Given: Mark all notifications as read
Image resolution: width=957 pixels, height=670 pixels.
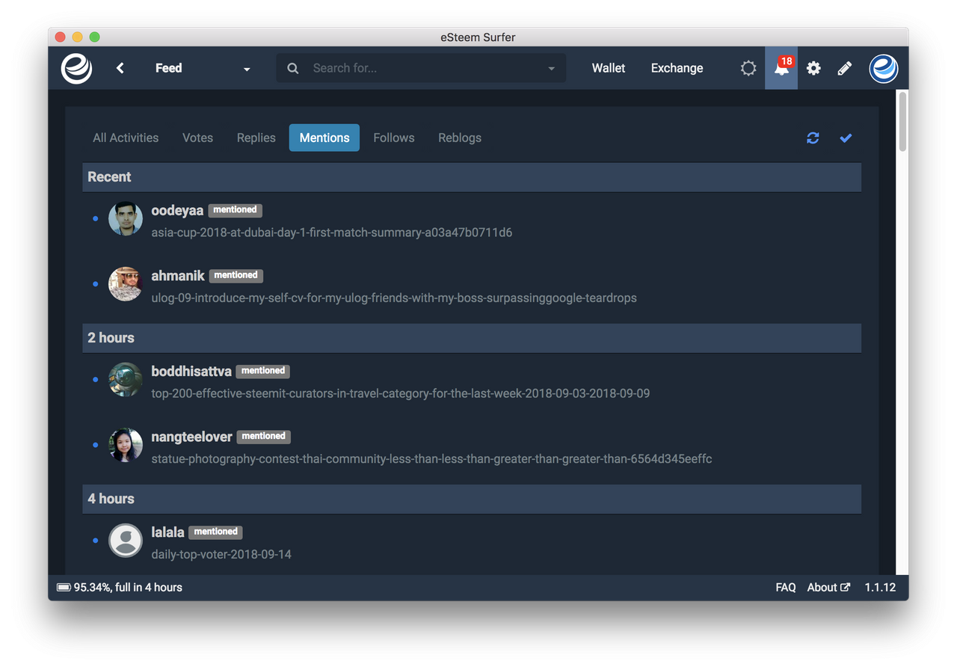Looking at the screenshot, I should click(x=846, y=138).
